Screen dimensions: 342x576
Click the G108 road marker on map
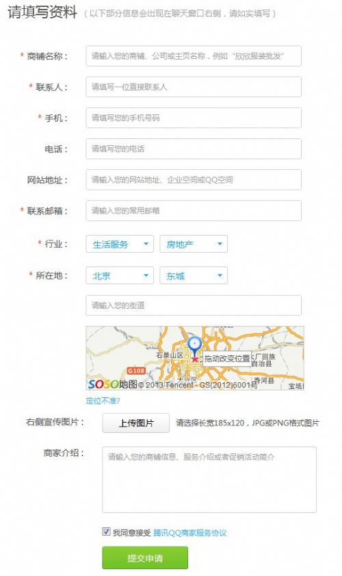click(136, 371)
